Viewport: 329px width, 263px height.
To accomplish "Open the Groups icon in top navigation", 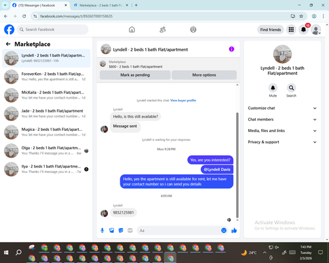I will 193,30.
